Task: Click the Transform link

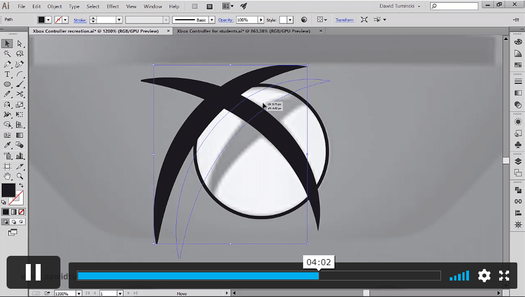Action: click(344, 20)
